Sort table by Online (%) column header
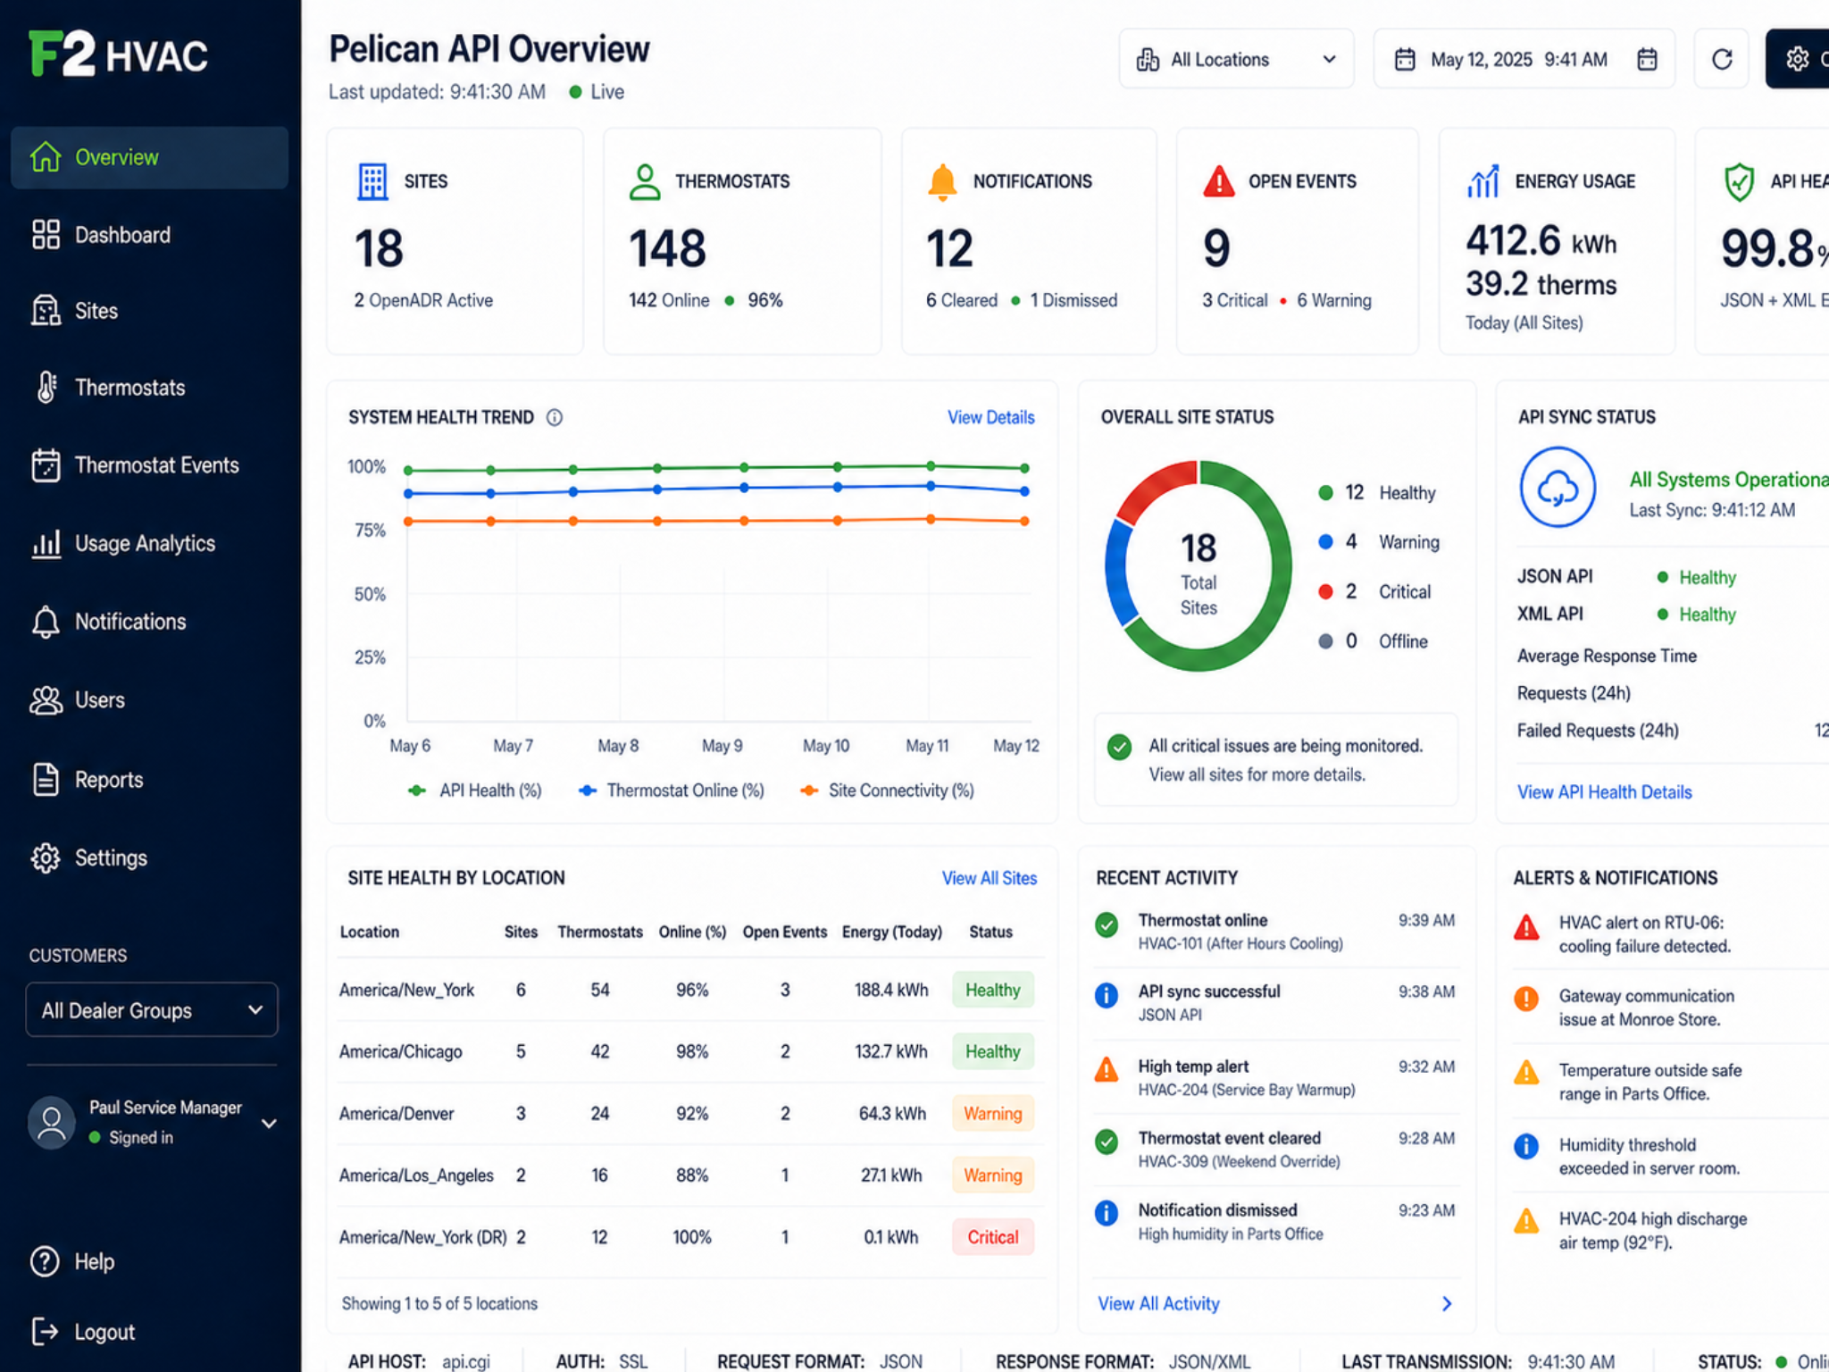 click(692, 932)
